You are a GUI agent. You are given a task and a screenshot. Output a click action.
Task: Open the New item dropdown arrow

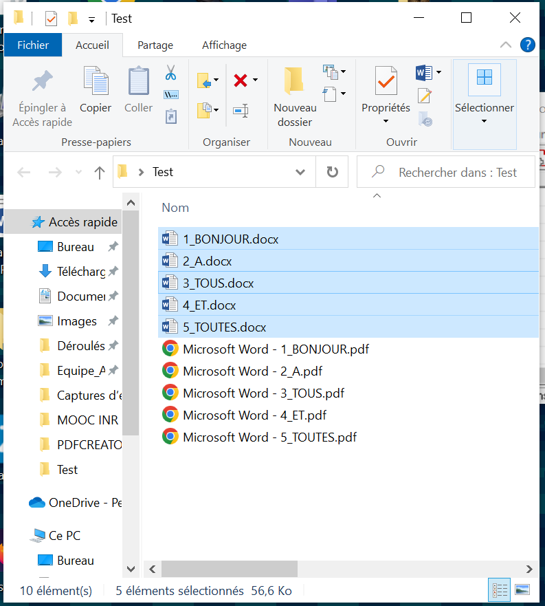[343, 72]
